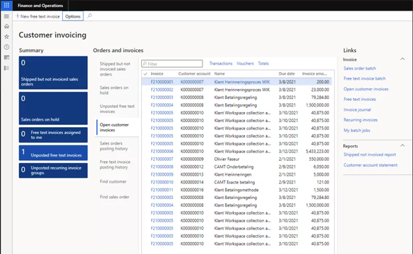Sort by Due date column header
Viewport: 413px width, 254px height.
pos(287,73)
